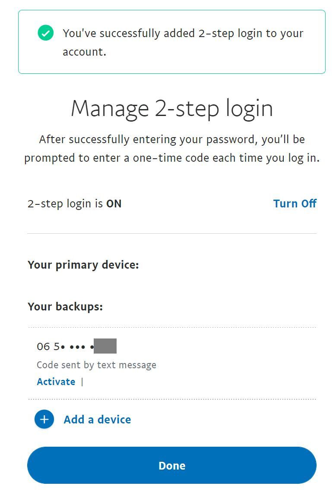Click the 2-step login is ON status text
This screenshot has height=495, width=336.
tap(75, 204)
